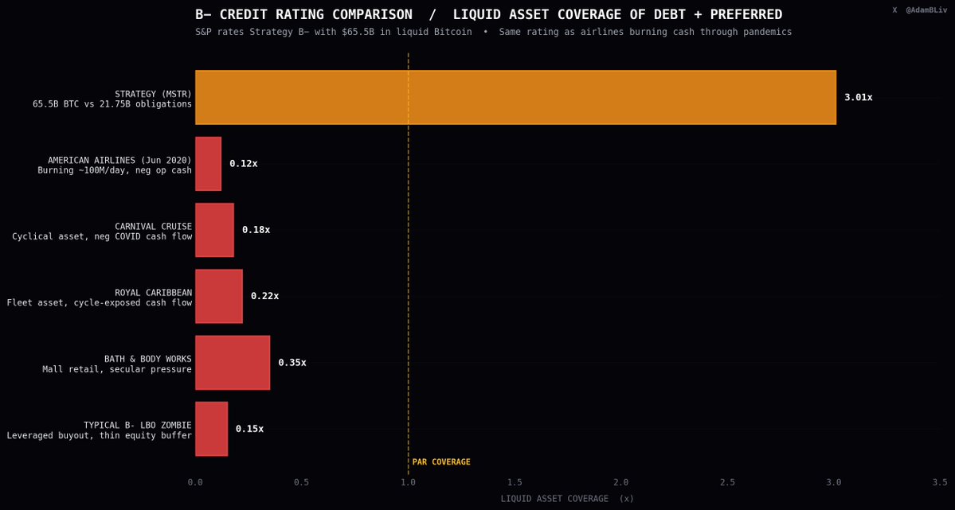955x510 pixels.
Task: Click the 0.15x value label
Action: click(x=250, y=429)
